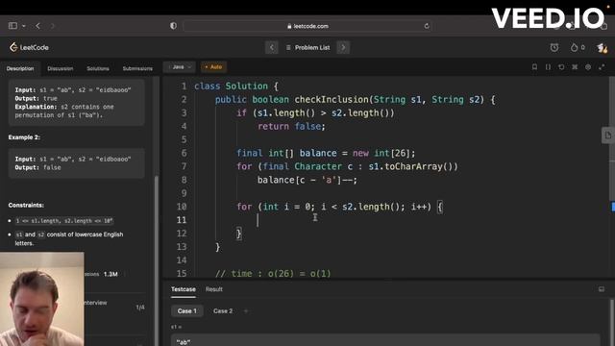Click 'balance[c - 'a']--;' line
This screenshot has width=615, height=346.
(307, 180)
